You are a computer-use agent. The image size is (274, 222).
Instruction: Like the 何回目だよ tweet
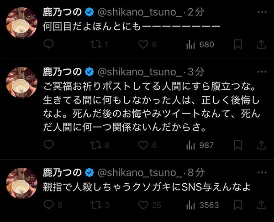click(143, 45)
